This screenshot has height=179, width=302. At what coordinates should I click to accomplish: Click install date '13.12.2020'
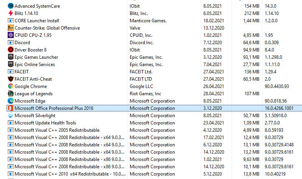(x=214, y=28)
